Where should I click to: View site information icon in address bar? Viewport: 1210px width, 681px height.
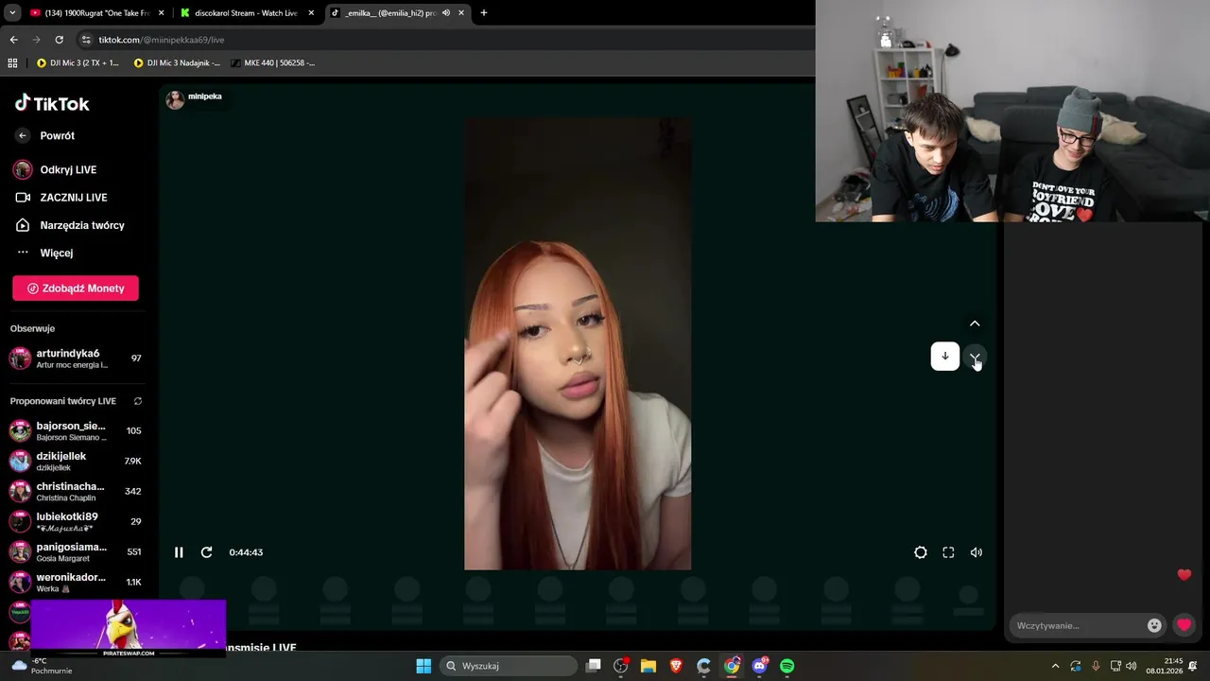coord(86,40)
